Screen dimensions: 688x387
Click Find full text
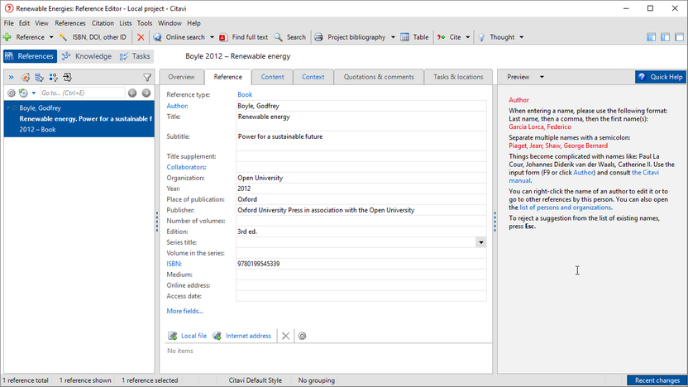point(243,37)
